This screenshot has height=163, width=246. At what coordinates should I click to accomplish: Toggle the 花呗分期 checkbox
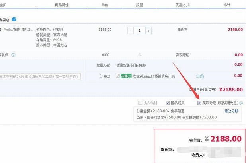tap(199, 103)
